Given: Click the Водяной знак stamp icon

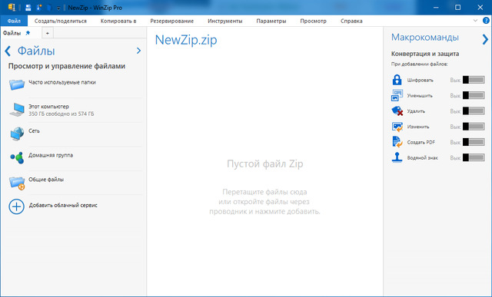Looking at the screenshot, I should click(x=397, y=157).
